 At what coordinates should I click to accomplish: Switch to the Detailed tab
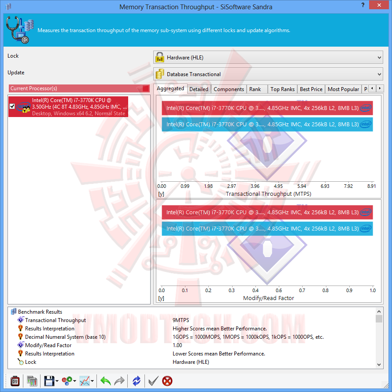point(199,89)
